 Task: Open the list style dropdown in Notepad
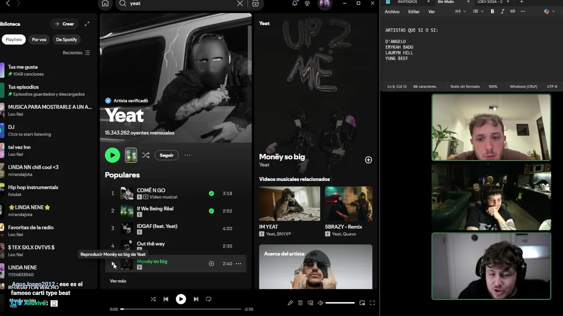(x=478, y=11)
